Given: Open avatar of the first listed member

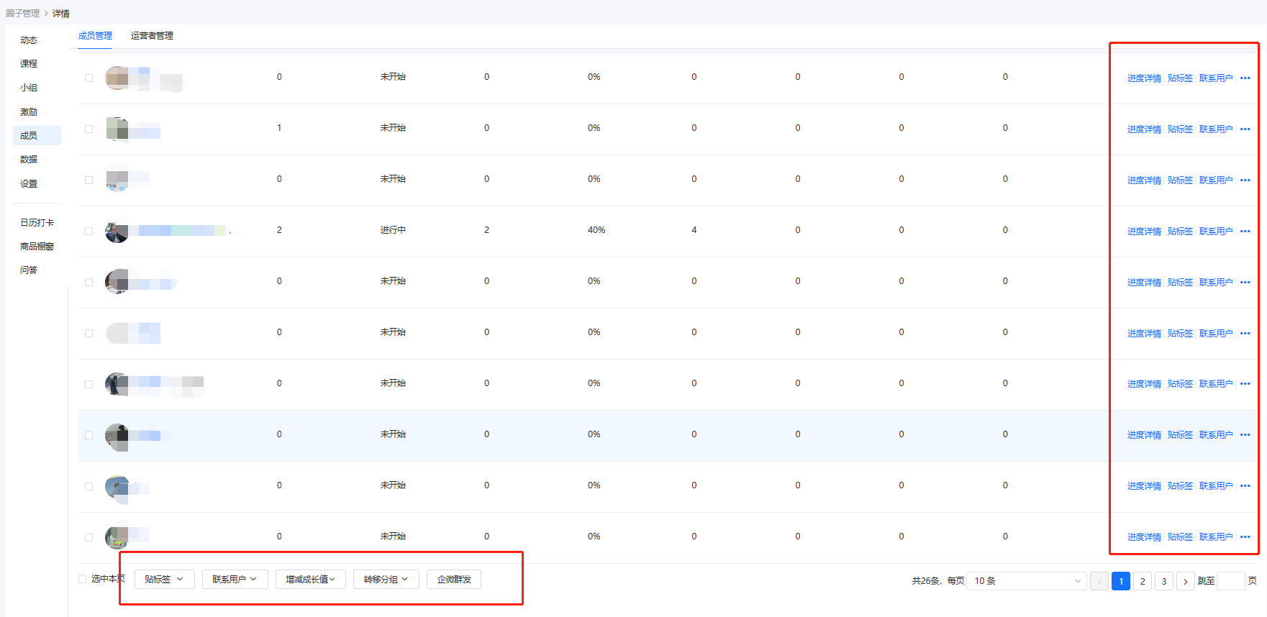Looking at the screenshot, I should pyautogui.click(x=117, y=78).
